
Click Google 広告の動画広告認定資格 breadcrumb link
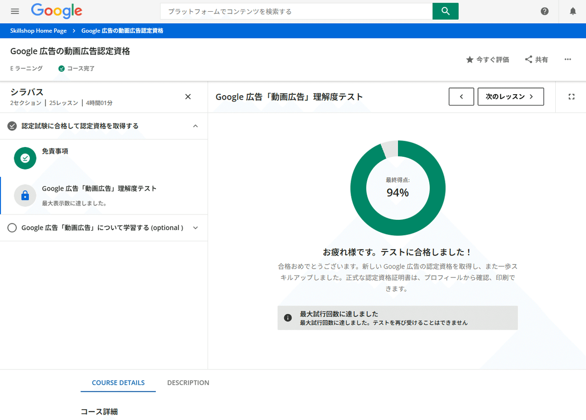[122, 31]
